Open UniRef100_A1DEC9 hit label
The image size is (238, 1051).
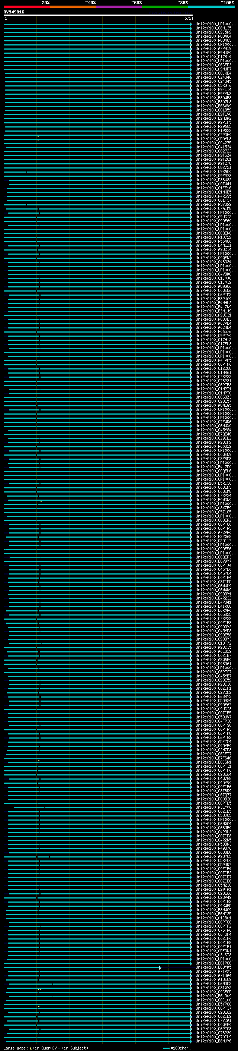213,979
